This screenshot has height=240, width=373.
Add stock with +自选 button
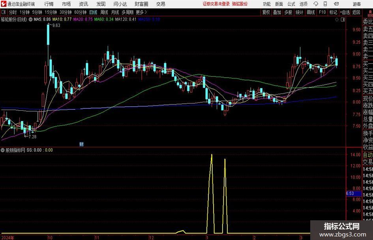click(345, 12)
